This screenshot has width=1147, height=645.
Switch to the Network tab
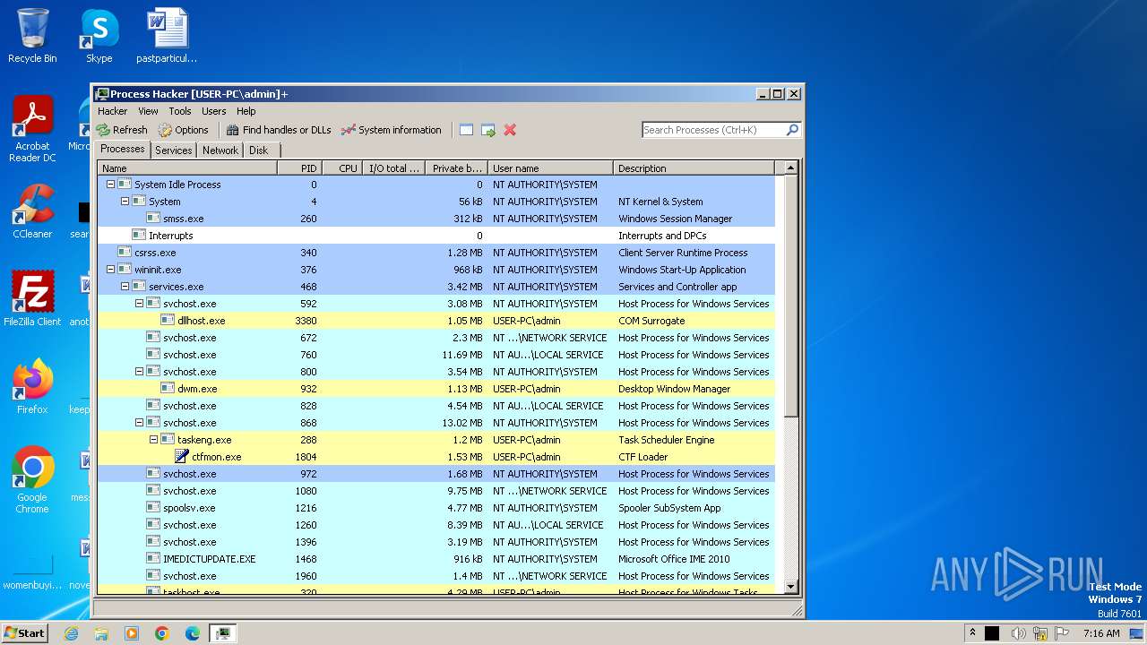tap(220, 150)
